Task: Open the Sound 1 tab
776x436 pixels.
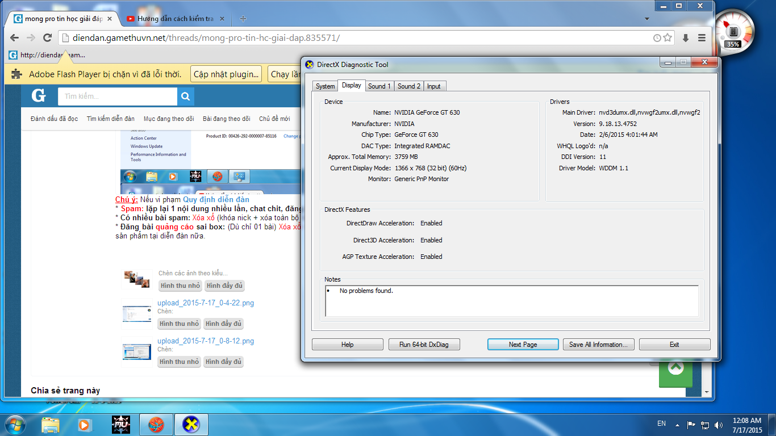Action: 379,86
